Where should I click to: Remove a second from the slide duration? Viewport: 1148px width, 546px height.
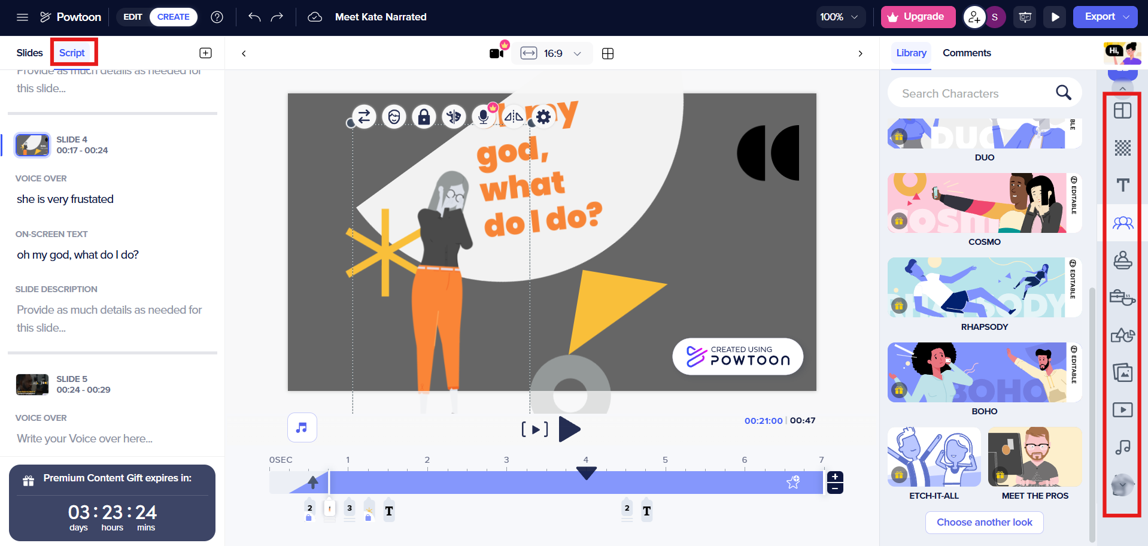(x=835, y=488)
